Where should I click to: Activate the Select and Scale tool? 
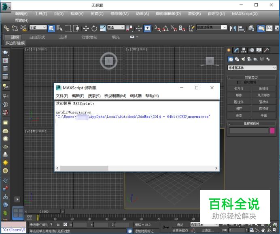pyautogui.click(x=103, y=28)
